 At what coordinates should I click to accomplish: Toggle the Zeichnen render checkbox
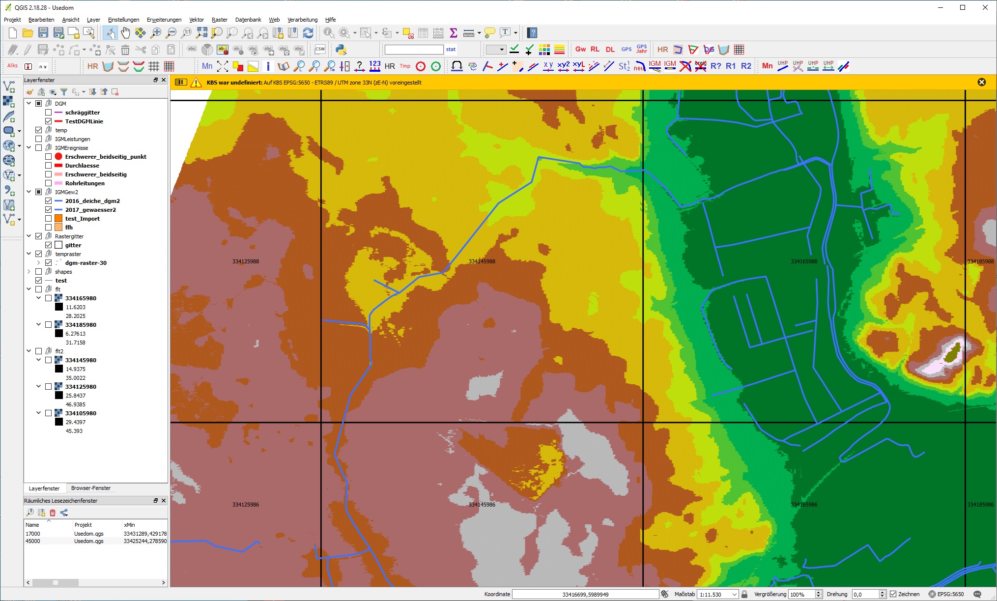(893, 594)
